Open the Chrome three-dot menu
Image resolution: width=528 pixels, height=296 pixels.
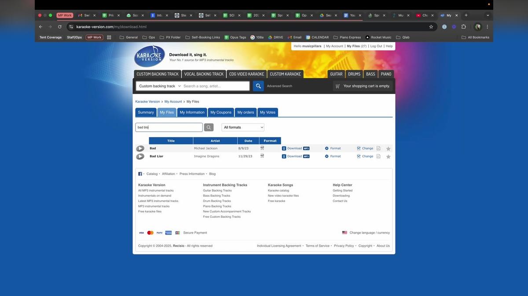[x=488, y=27]
